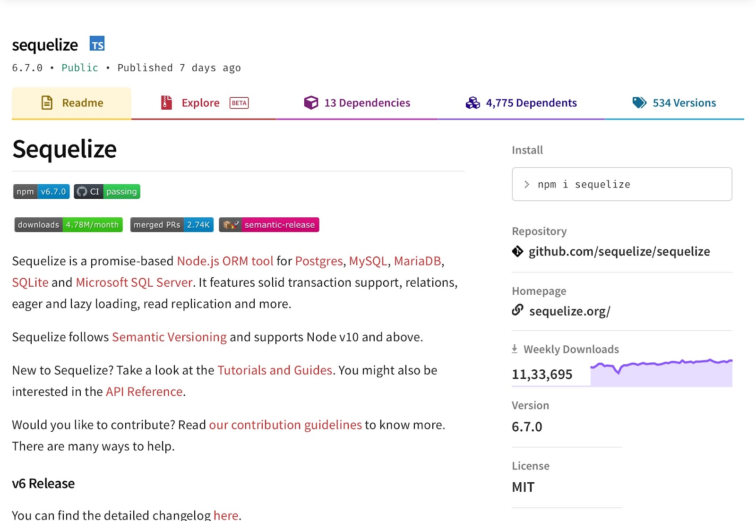Click the 'Public' package label
Image resolution: width=756 pixels, height=521 pixels.
pyautogui.click(x=80, y=68)
